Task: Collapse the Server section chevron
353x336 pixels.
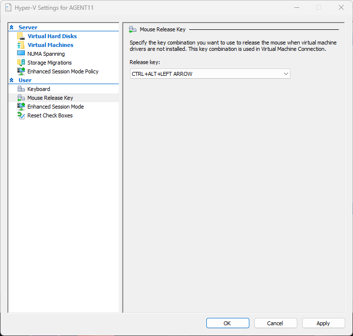Action: point(12,28)
